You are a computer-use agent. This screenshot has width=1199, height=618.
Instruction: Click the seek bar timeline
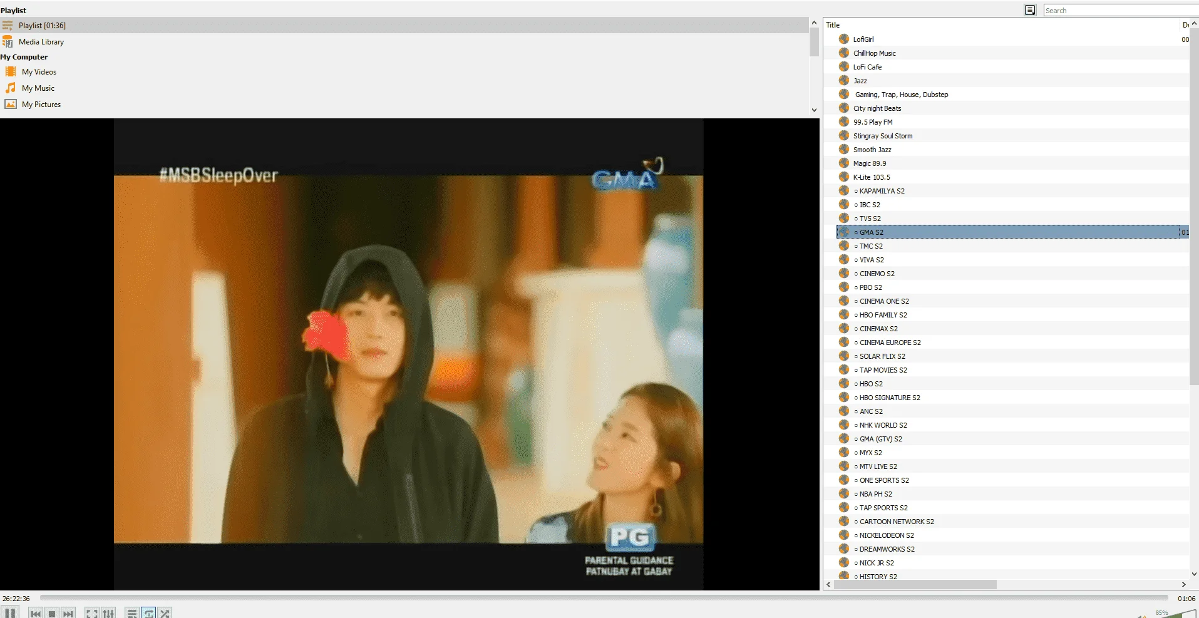pyautogui.click(x=604, y=598)
